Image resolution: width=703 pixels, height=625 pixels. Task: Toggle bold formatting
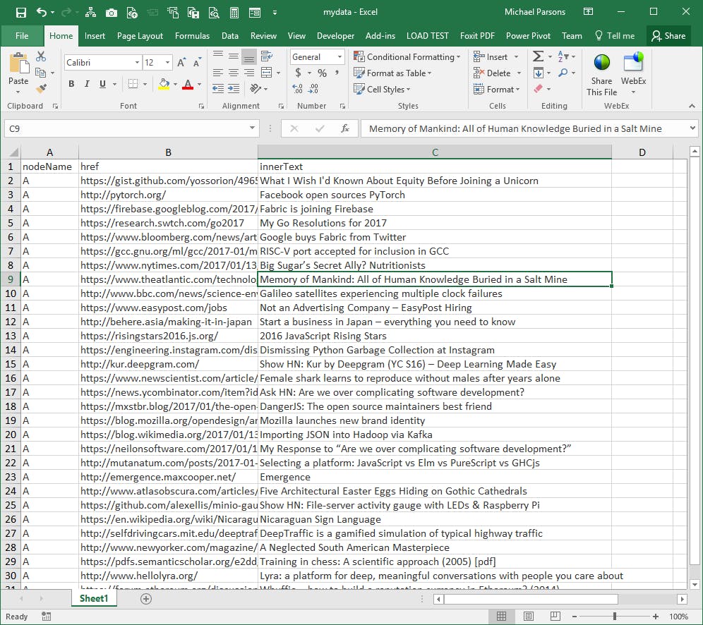click(x=70, y=83)
